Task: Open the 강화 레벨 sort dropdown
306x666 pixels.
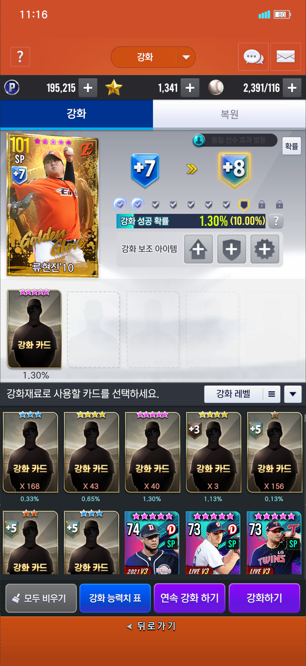Action: [x=242, y=394]
